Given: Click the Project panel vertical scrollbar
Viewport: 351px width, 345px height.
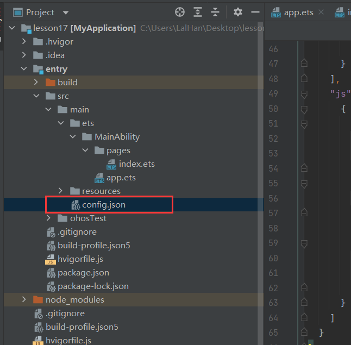Looking at the screenshot, I should pos(260,183).
